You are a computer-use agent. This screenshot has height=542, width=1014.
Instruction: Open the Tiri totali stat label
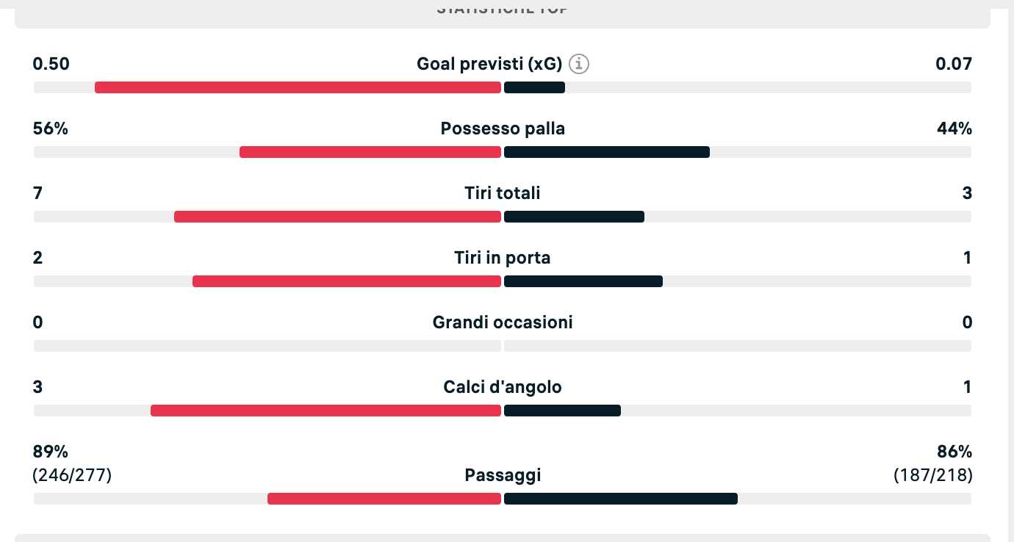503,193
